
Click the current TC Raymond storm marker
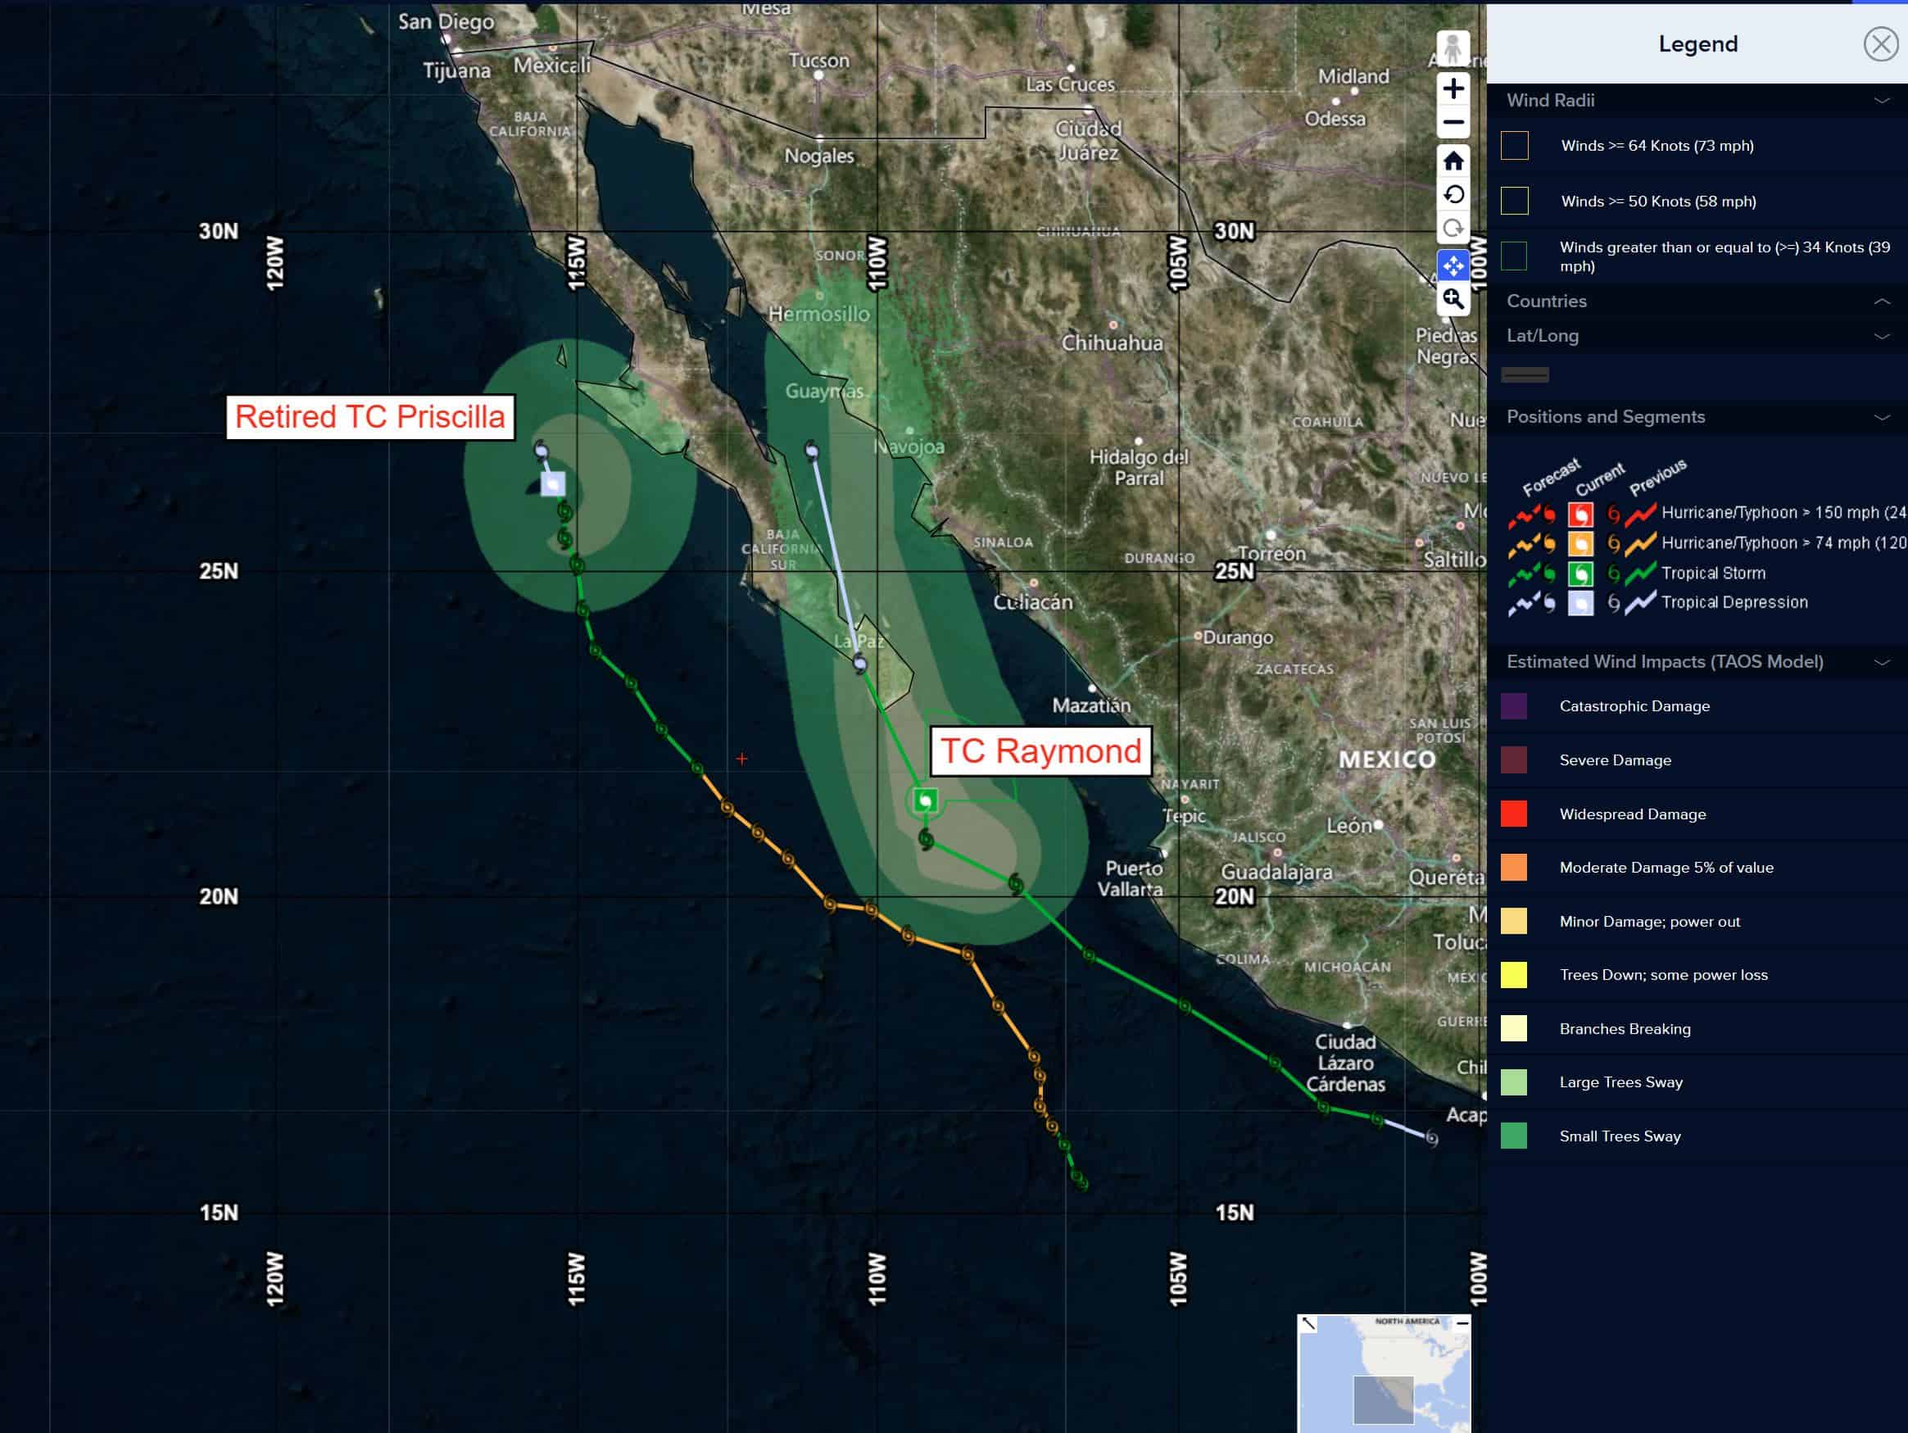pos(926,800)
